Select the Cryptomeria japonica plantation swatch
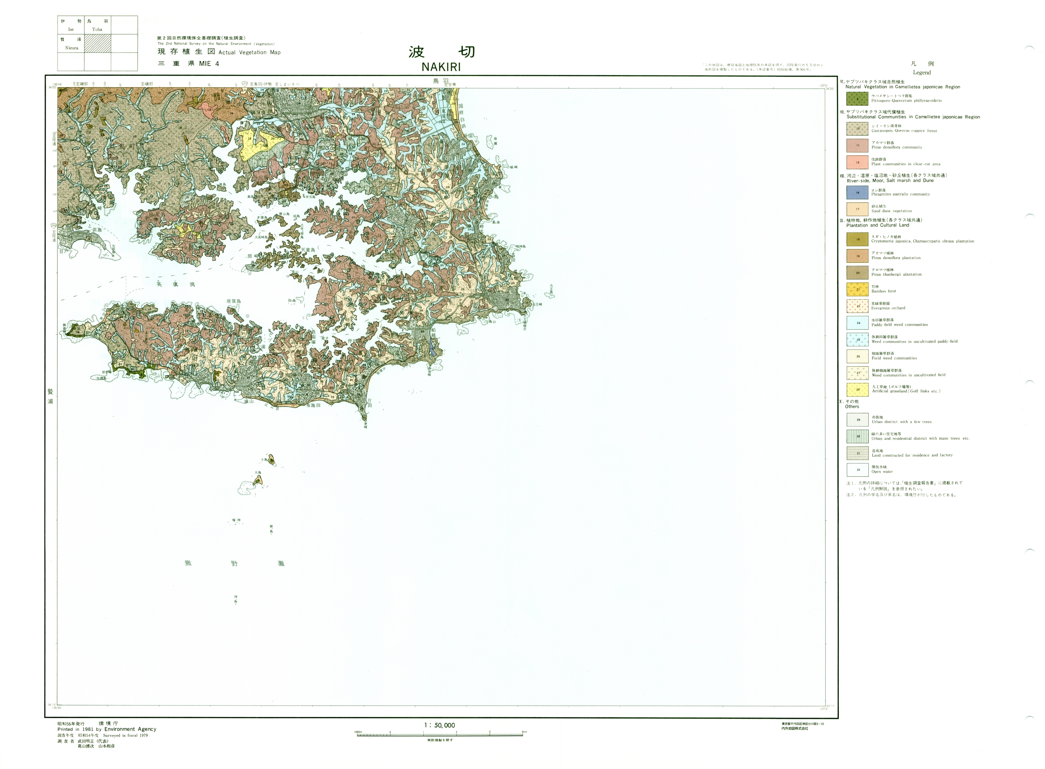Screen dimensions: 1045x769 click(857, 239)
